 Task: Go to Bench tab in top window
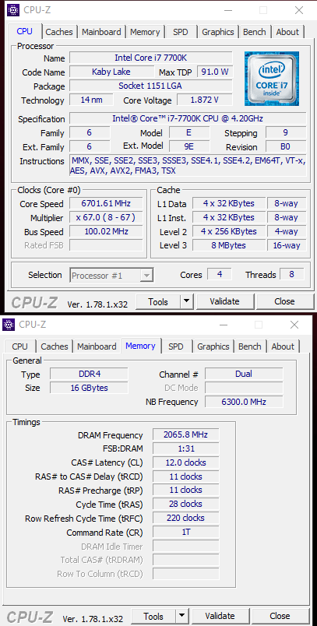[x=255, y=32]
